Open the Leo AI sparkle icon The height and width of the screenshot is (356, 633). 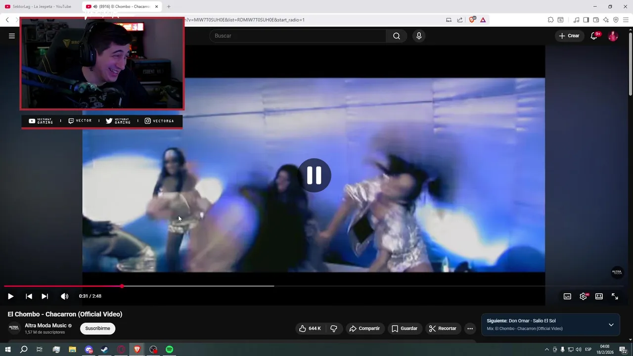(x=606, y=20)
